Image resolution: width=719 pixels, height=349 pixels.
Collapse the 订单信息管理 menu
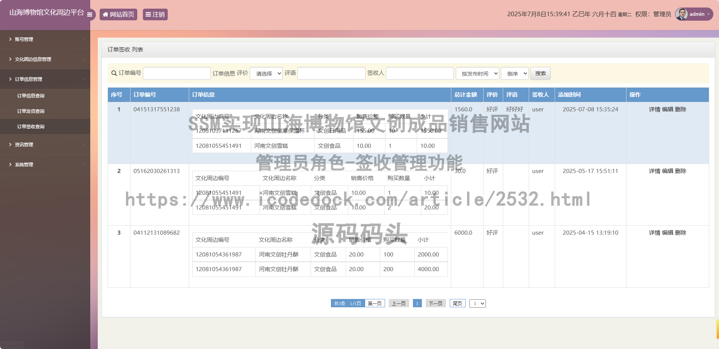coord(45,79)
